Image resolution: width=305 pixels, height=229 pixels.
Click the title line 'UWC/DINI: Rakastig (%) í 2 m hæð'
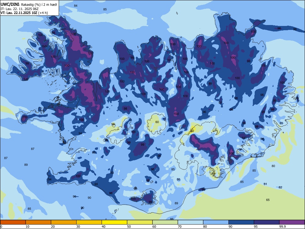coord(29,5)
